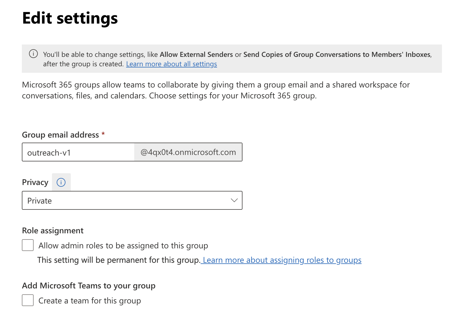Follow the assigning roles to groups link

[x=282, y=260]
